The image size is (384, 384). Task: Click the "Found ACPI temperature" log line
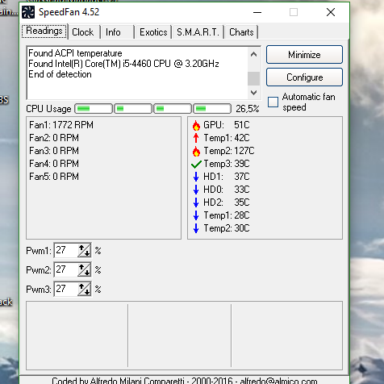75,53
